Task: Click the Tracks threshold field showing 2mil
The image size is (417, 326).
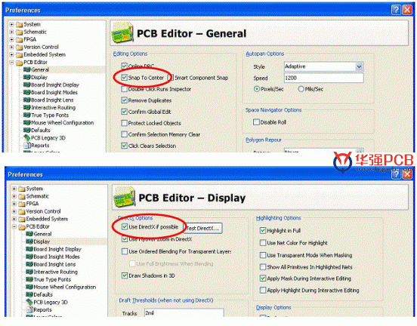Action: click(x=184, y=313)
